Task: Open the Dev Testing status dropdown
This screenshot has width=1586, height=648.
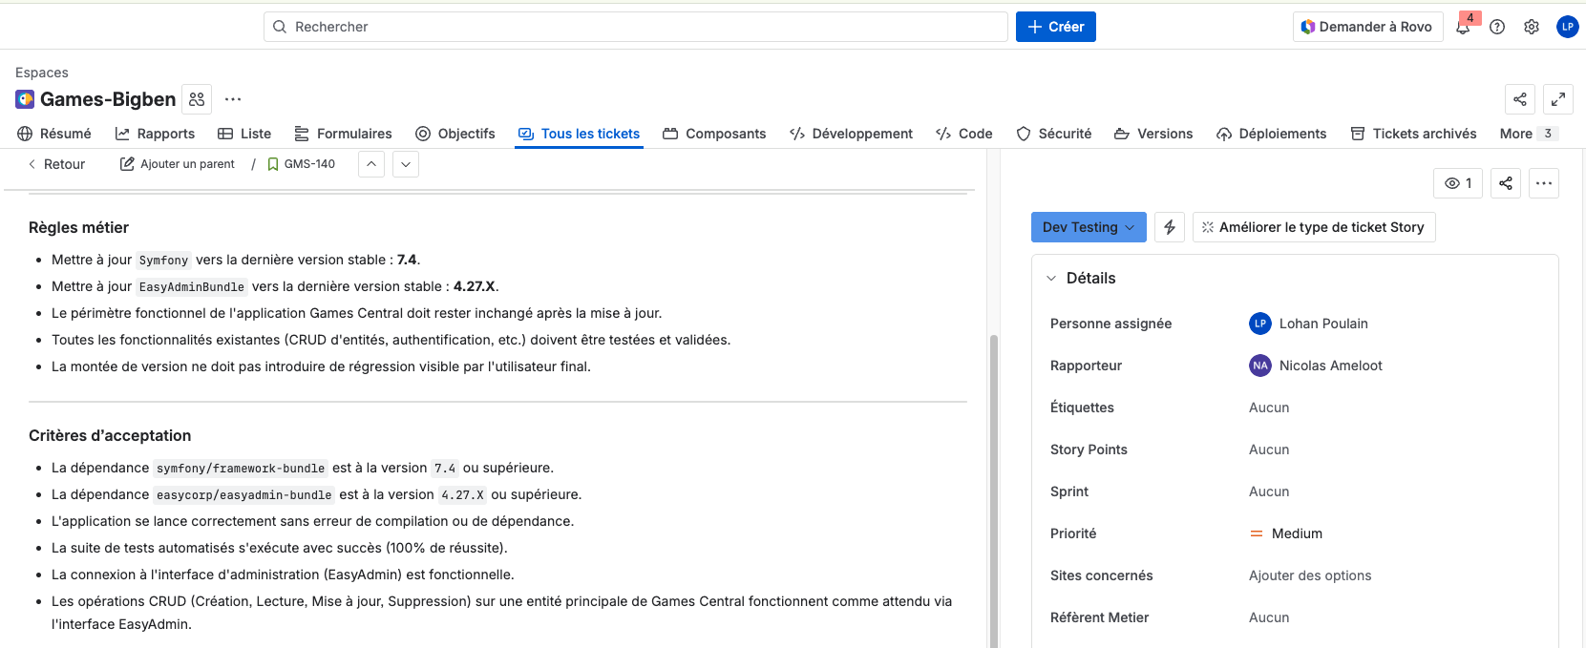Action: [x=1089, y=227]
